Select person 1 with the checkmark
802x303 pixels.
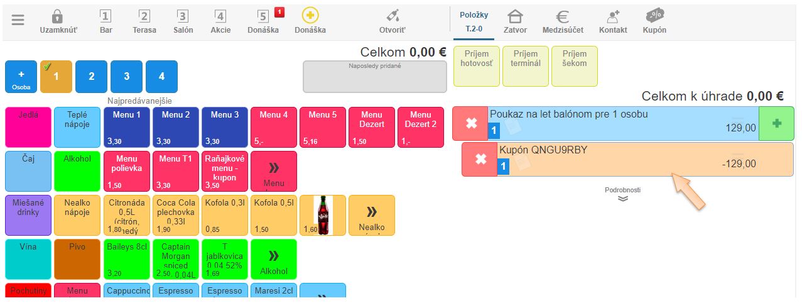(x=56, y=77)
